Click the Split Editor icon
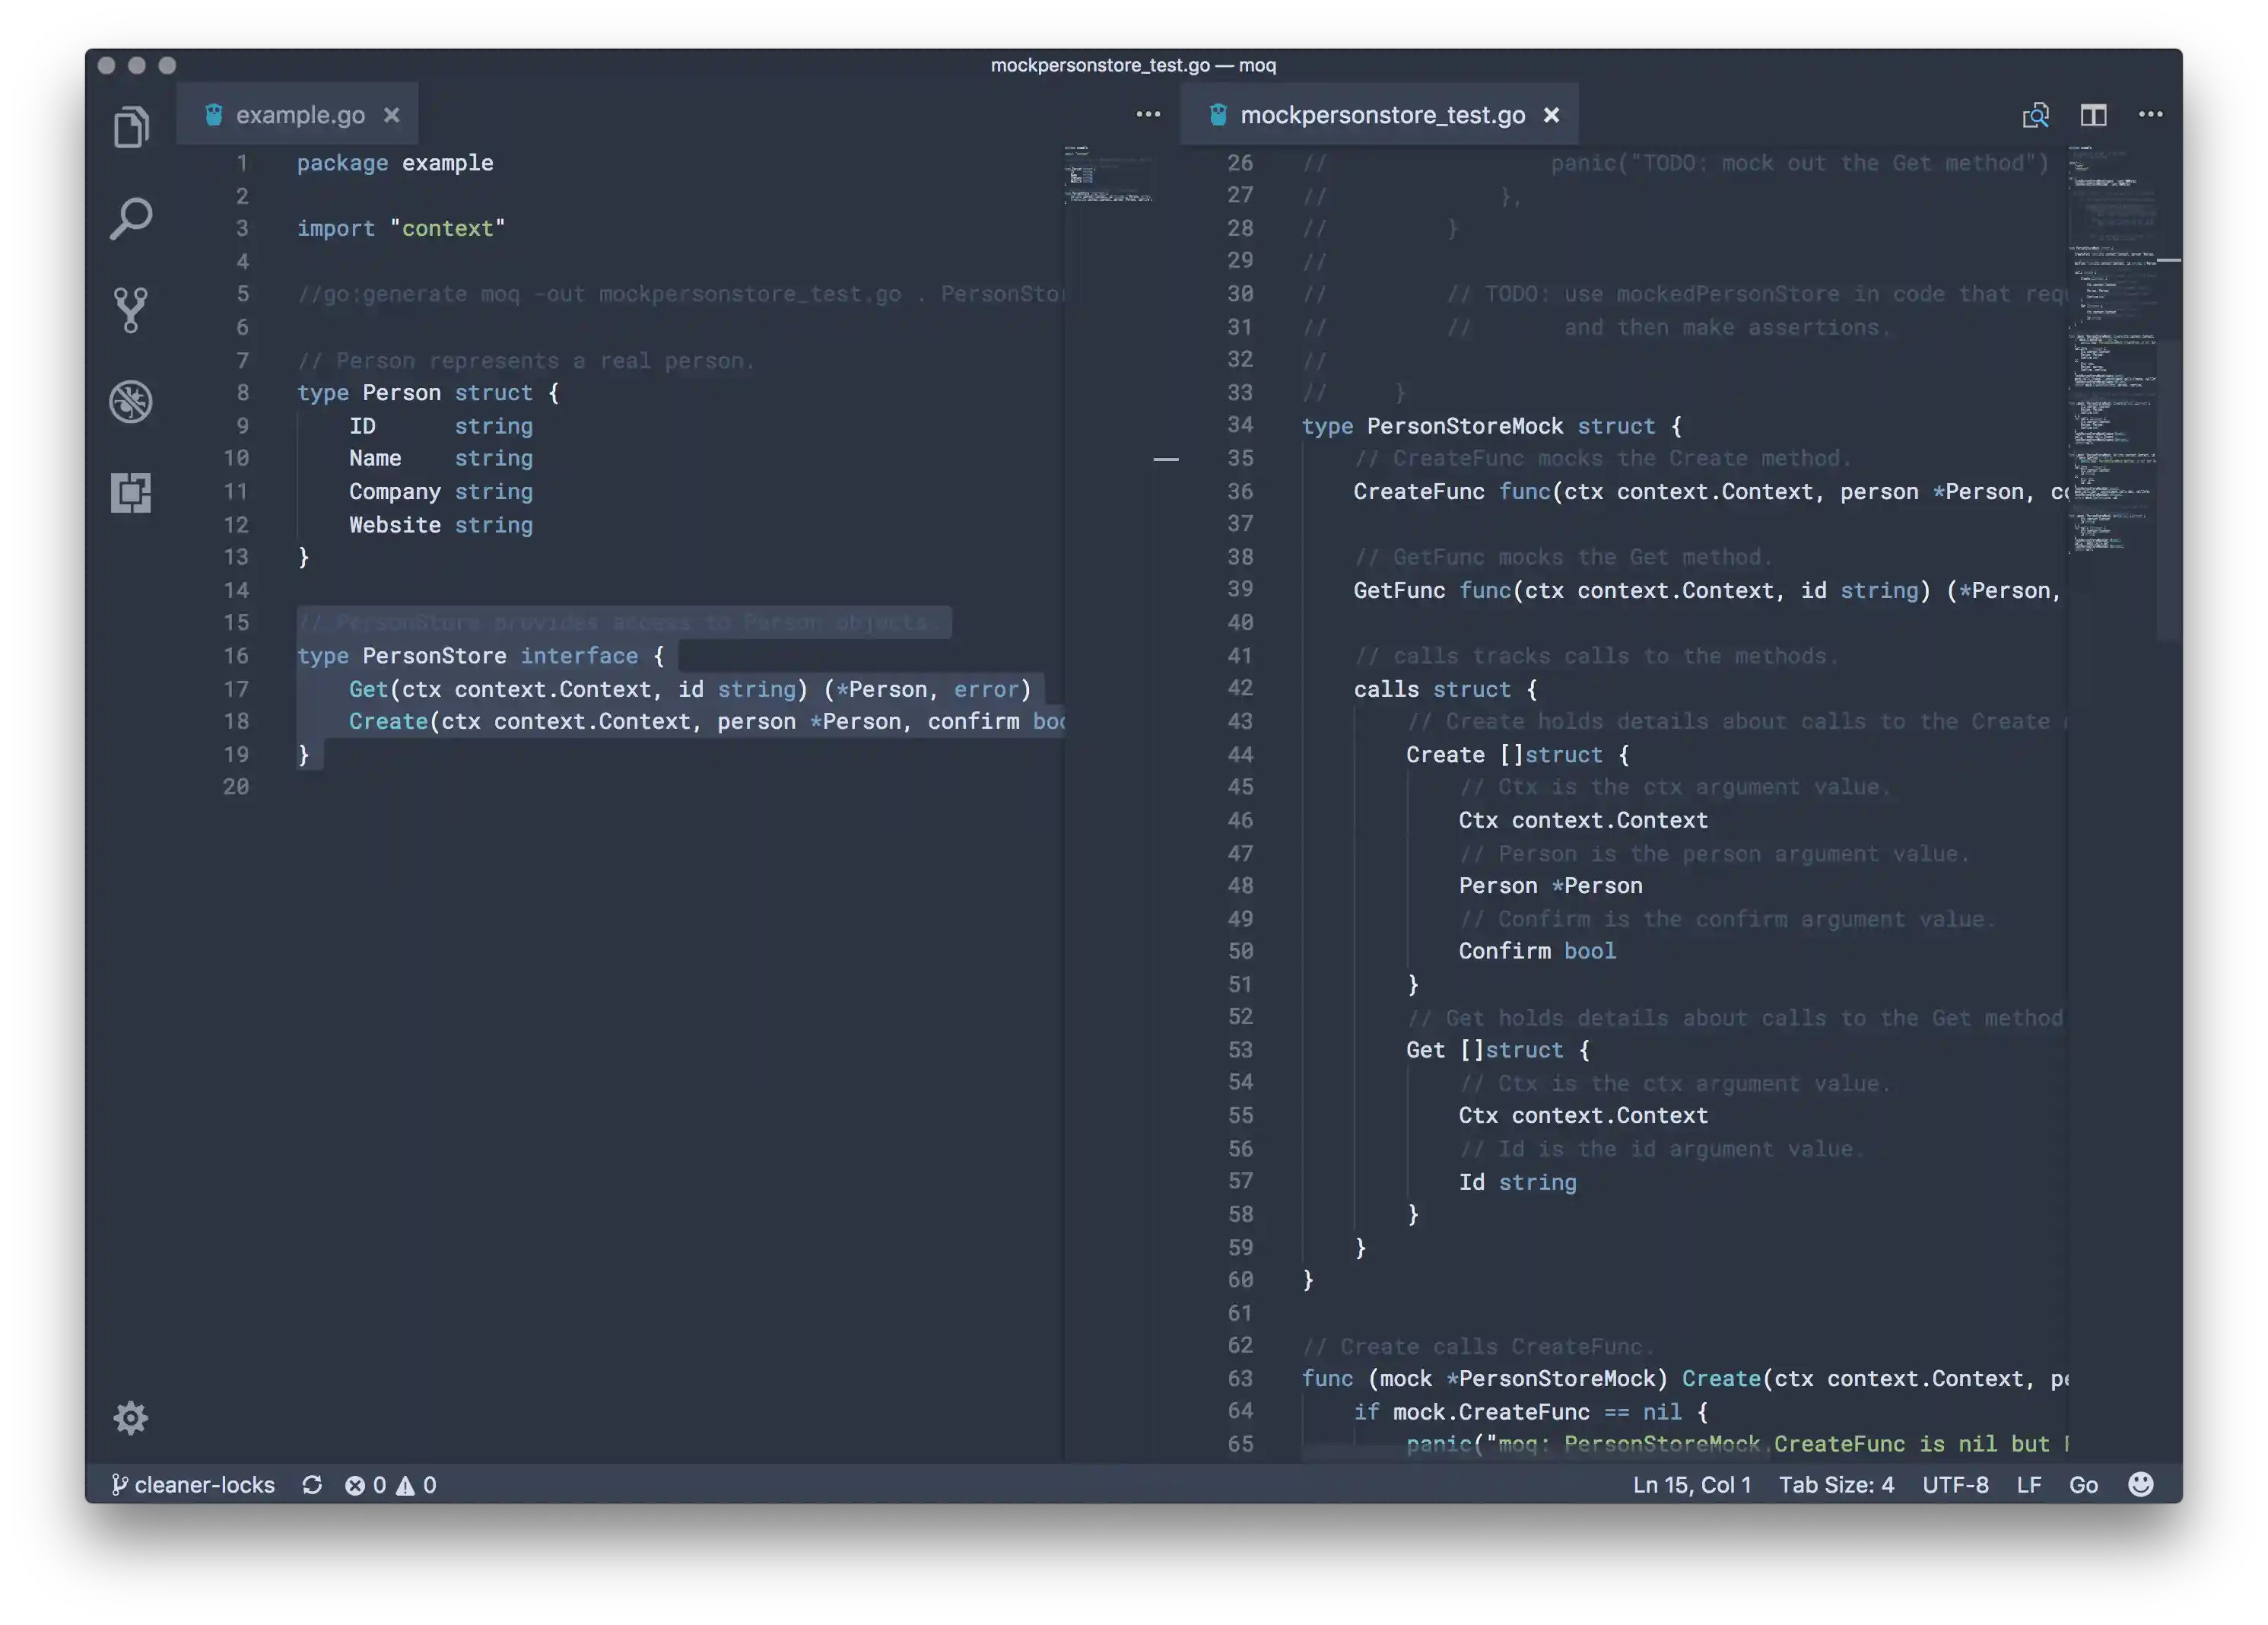The image size is (2268, 1625). [2093, 115]
